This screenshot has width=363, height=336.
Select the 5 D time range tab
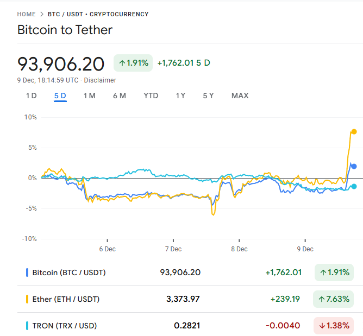pos(60,96)
